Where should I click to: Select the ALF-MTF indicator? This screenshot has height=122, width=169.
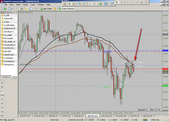[x=8, y=51]
